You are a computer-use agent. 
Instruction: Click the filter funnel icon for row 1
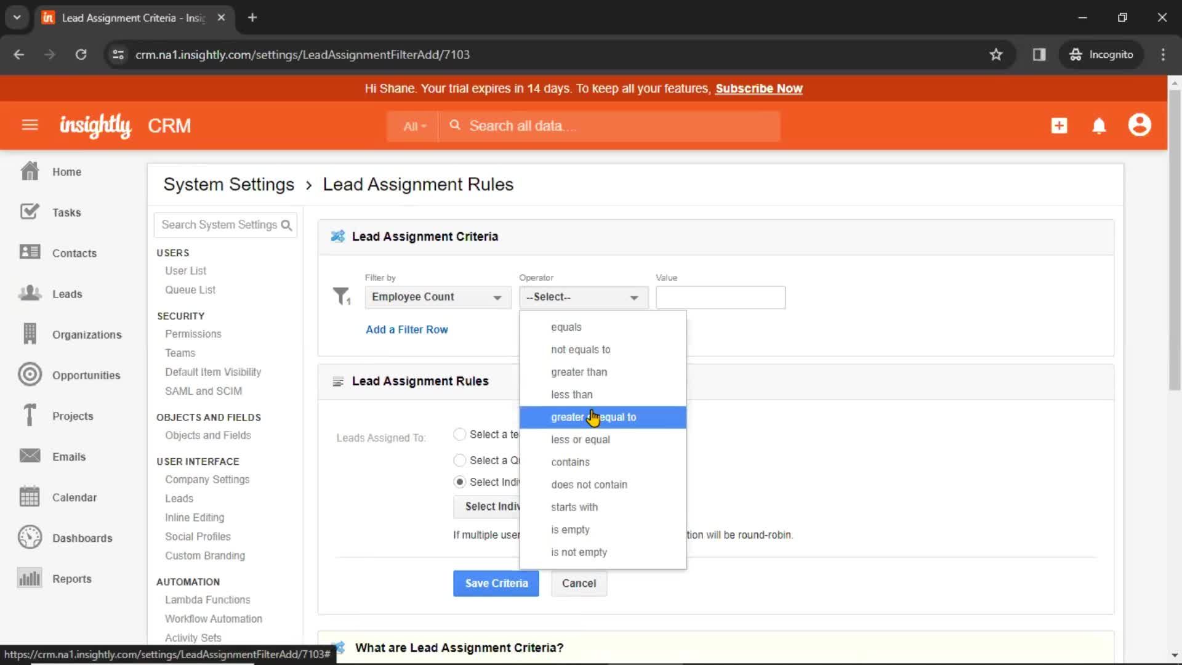pyautogui.click(x=342, y=296)
